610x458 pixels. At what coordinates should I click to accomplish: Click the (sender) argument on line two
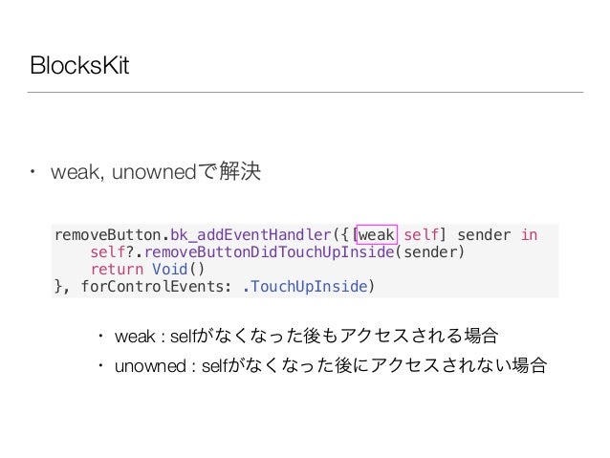[430, 252]
